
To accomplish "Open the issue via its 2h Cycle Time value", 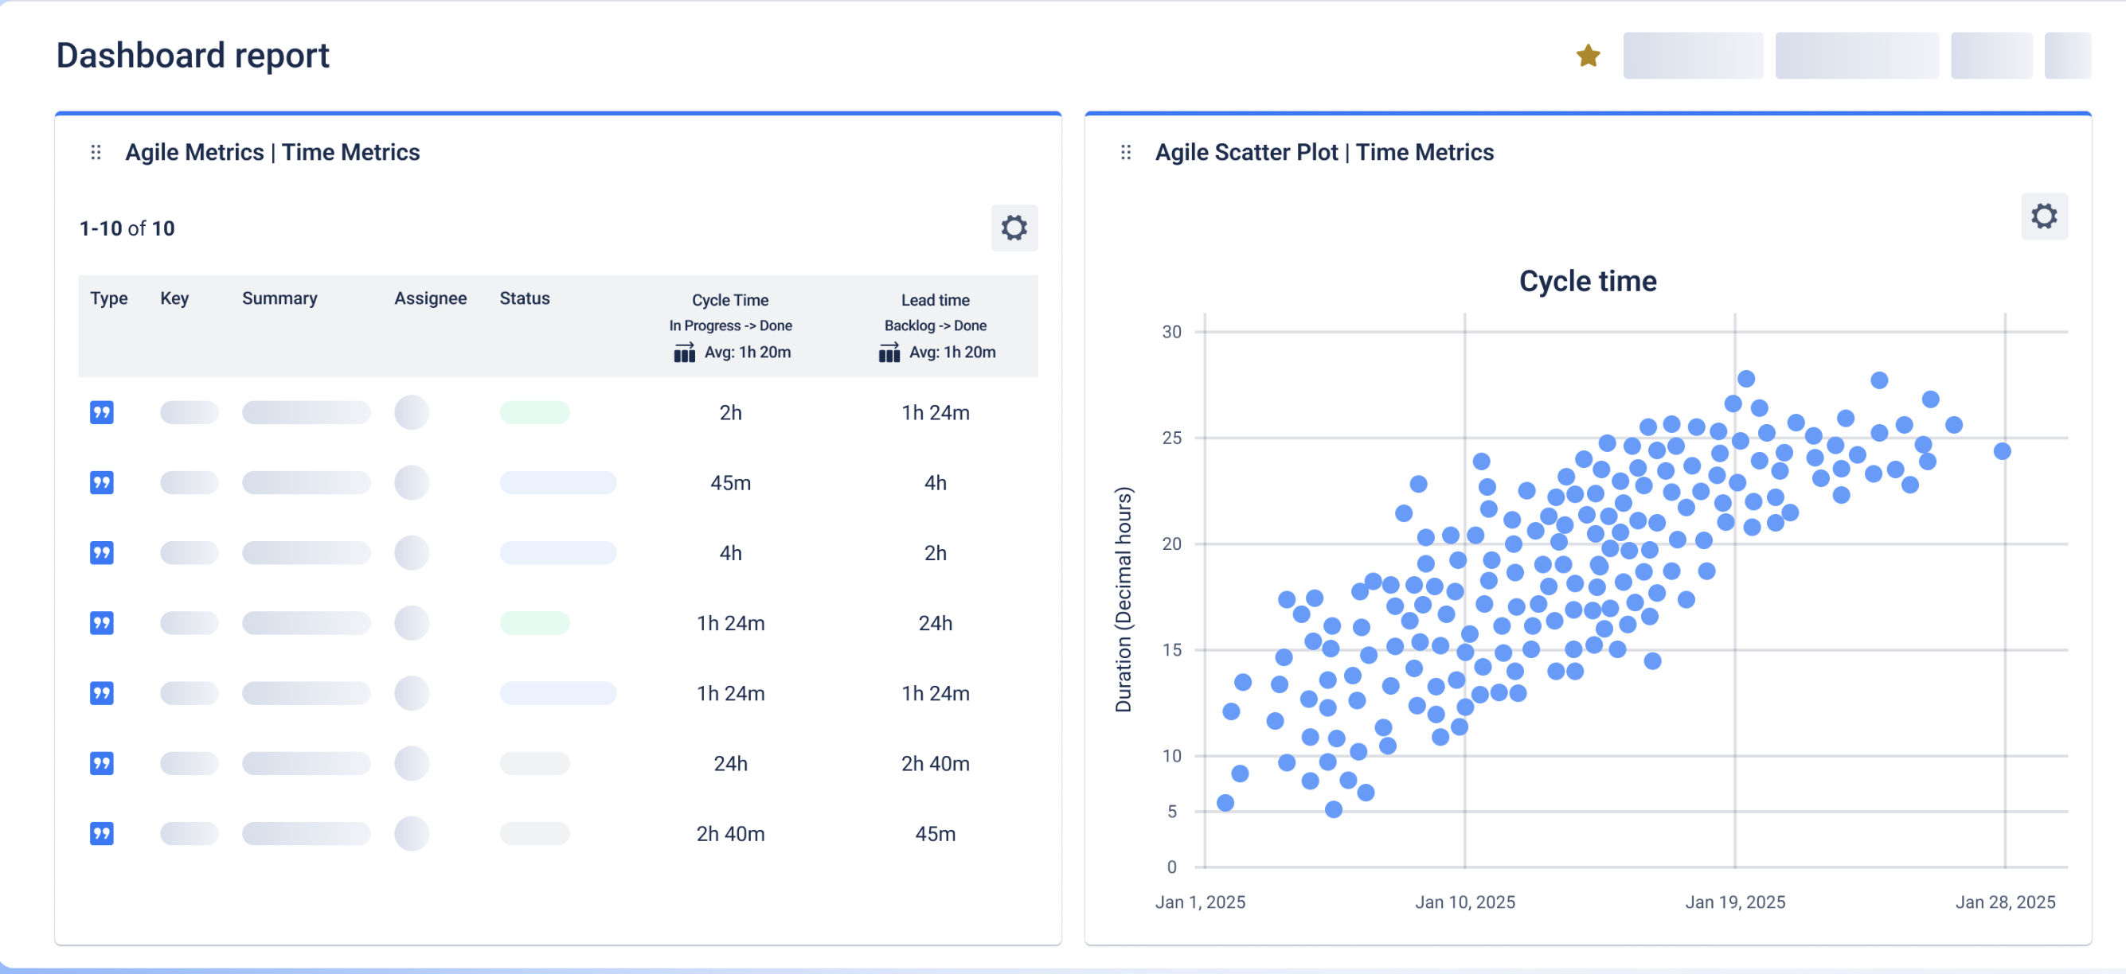I will (x=730, y=412).
